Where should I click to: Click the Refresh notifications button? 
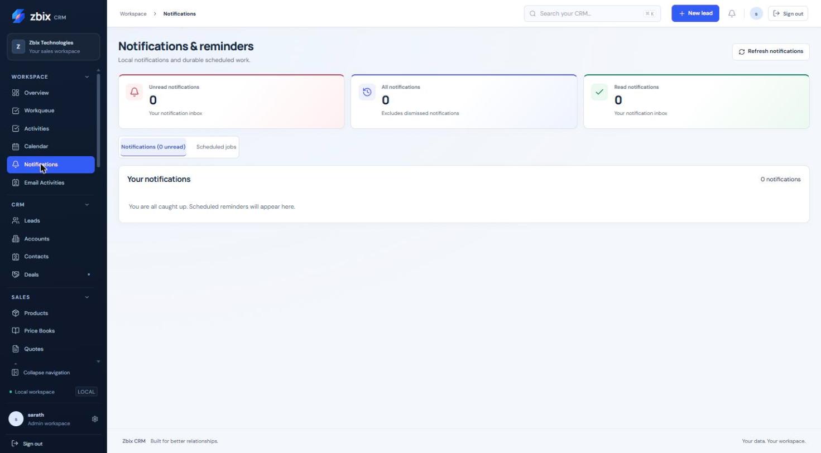pos(771,51)
